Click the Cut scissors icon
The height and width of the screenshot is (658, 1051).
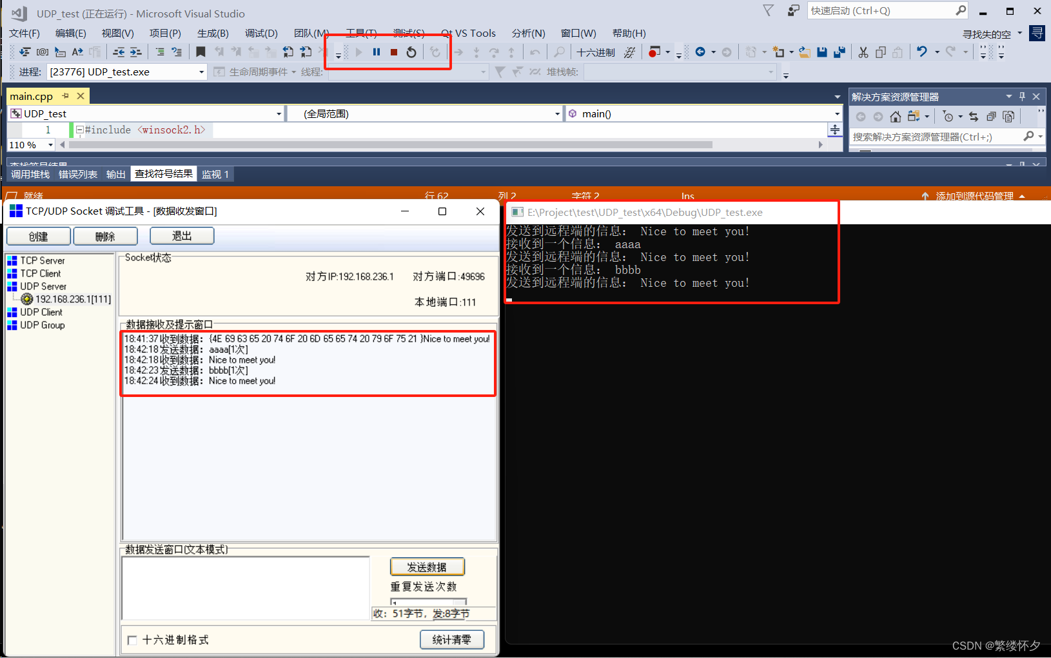[863, 52]
